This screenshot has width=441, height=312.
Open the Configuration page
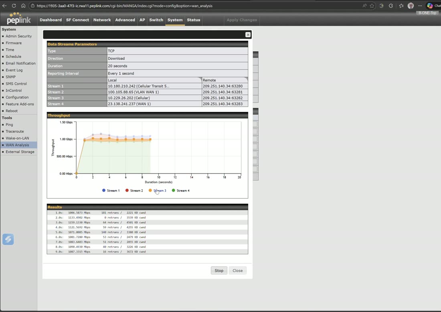(17, 97)
